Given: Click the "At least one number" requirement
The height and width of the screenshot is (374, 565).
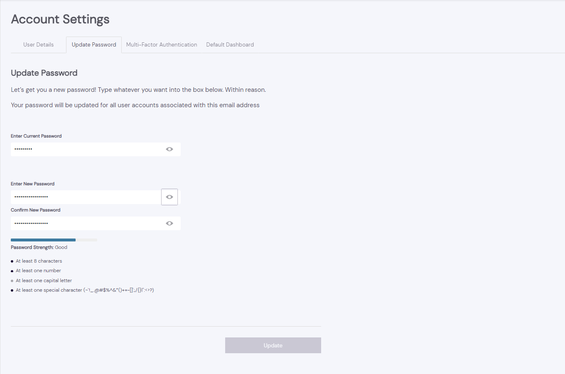Looking at the screenshot, I should pyautogui.click(x=38, y=271).
